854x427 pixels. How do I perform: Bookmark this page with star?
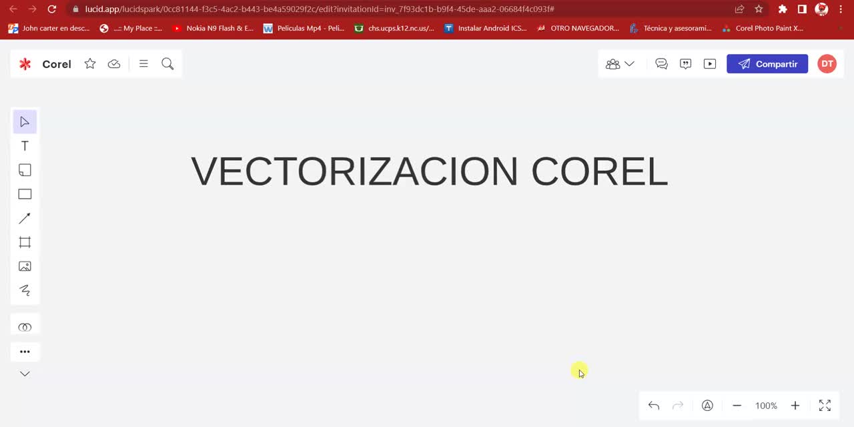759,9
